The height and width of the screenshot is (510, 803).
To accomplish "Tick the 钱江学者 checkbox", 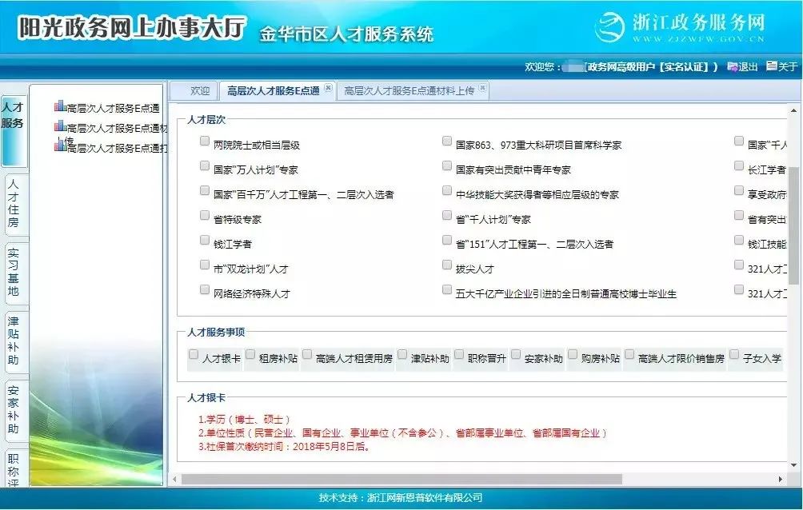I will click(206, 241).
